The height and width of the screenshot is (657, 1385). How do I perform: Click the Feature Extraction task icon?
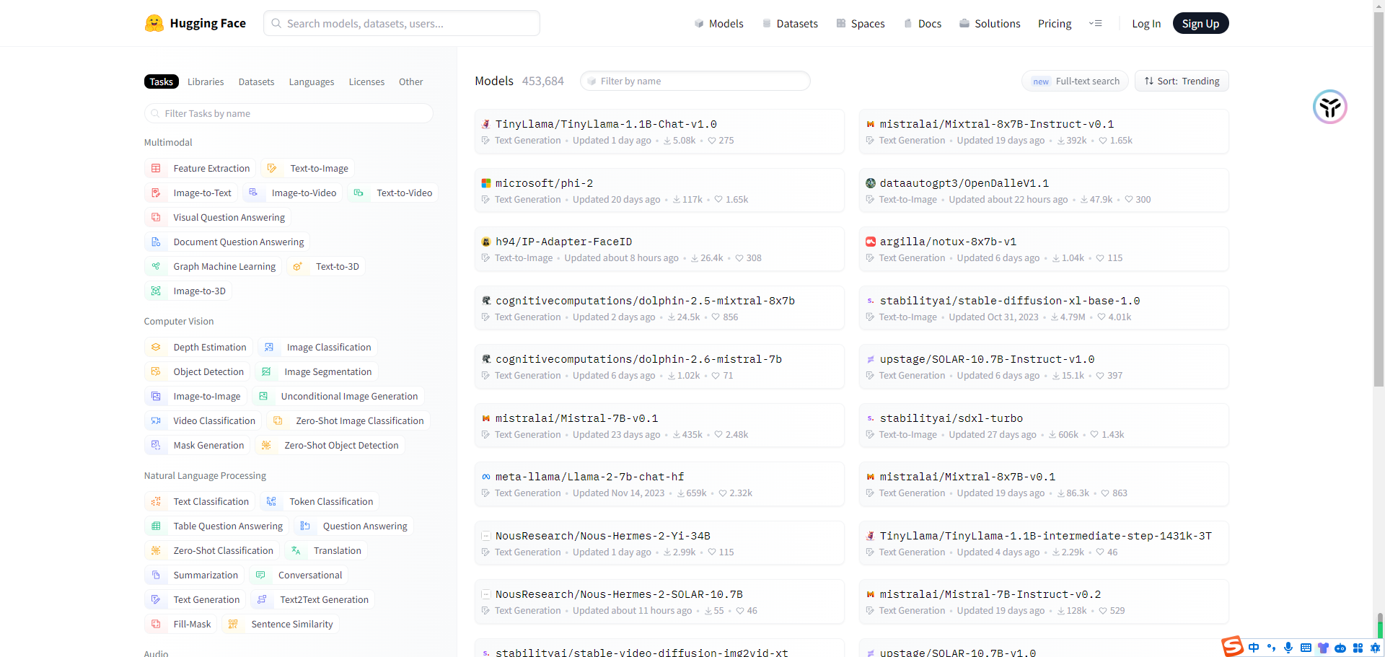pyautogui.click(x=156, y=168)
